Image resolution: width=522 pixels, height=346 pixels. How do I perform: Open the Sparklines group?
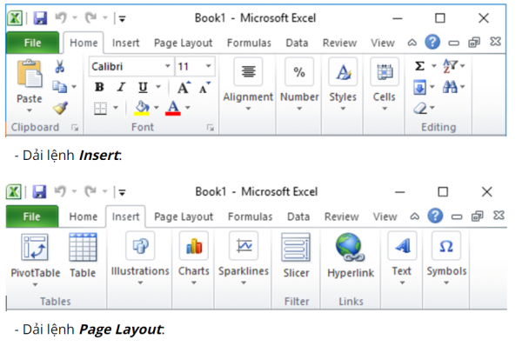coord(244,258)
